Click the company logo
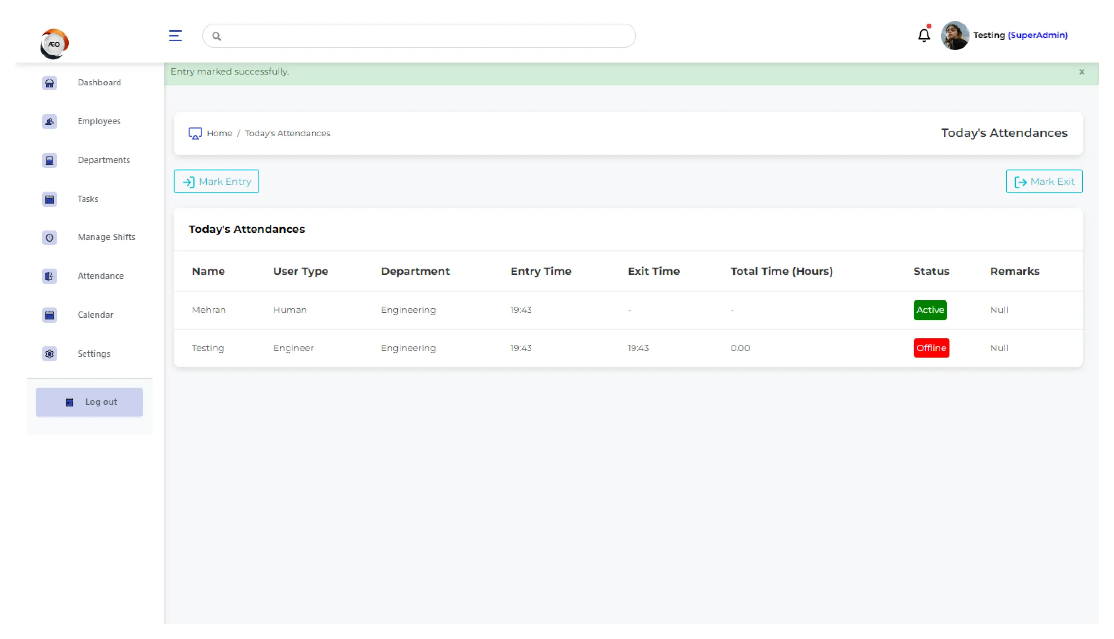Image resolution: width=1114 pixels, height=639 pixels. (x=55, y=44)
